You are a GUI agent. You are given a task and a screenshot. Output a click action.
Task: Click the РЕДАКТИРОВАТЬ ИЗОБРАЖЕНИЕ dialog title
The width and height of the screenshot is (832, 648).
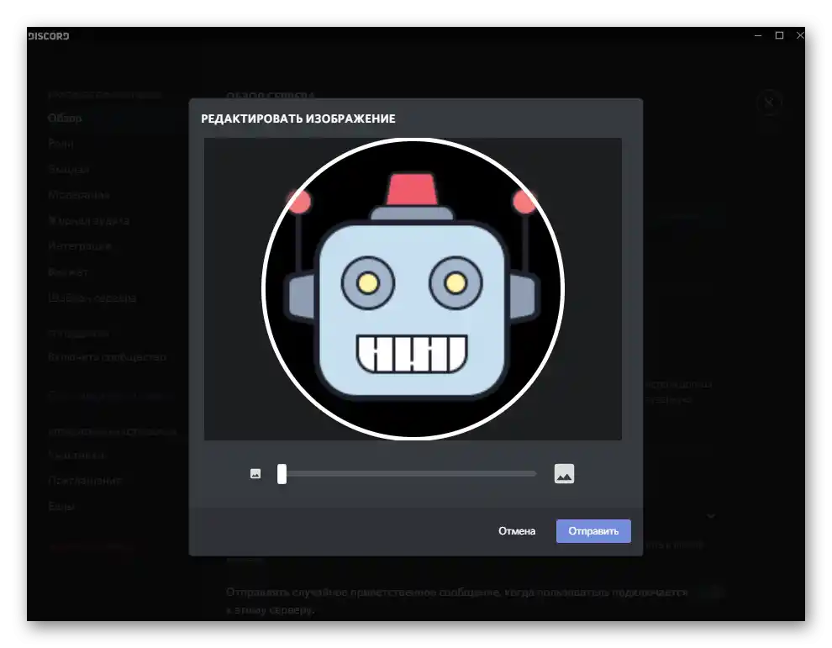pos(298,119)
